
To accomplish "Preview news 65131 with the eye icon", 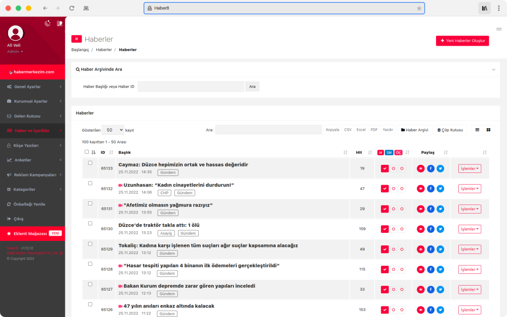I will pyautogui.click(x=421, y=209).
